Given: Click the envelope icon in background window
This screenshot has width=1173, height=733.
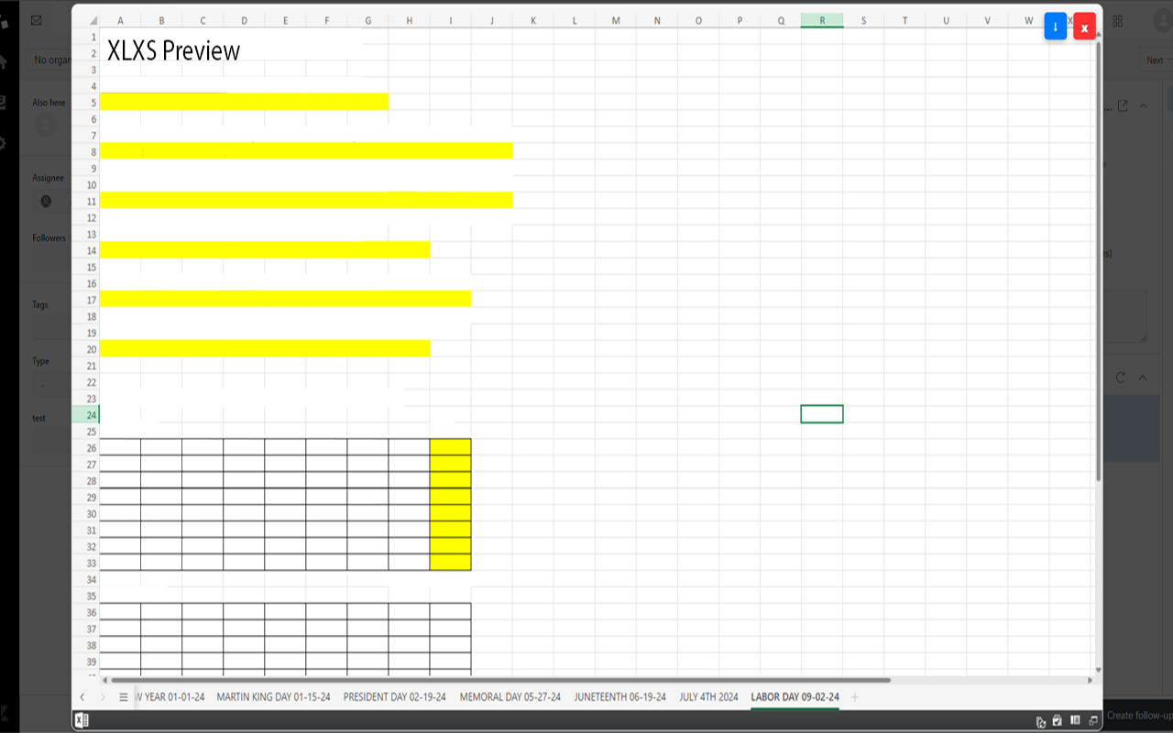Looking at the screenshot, I should 36,21.
